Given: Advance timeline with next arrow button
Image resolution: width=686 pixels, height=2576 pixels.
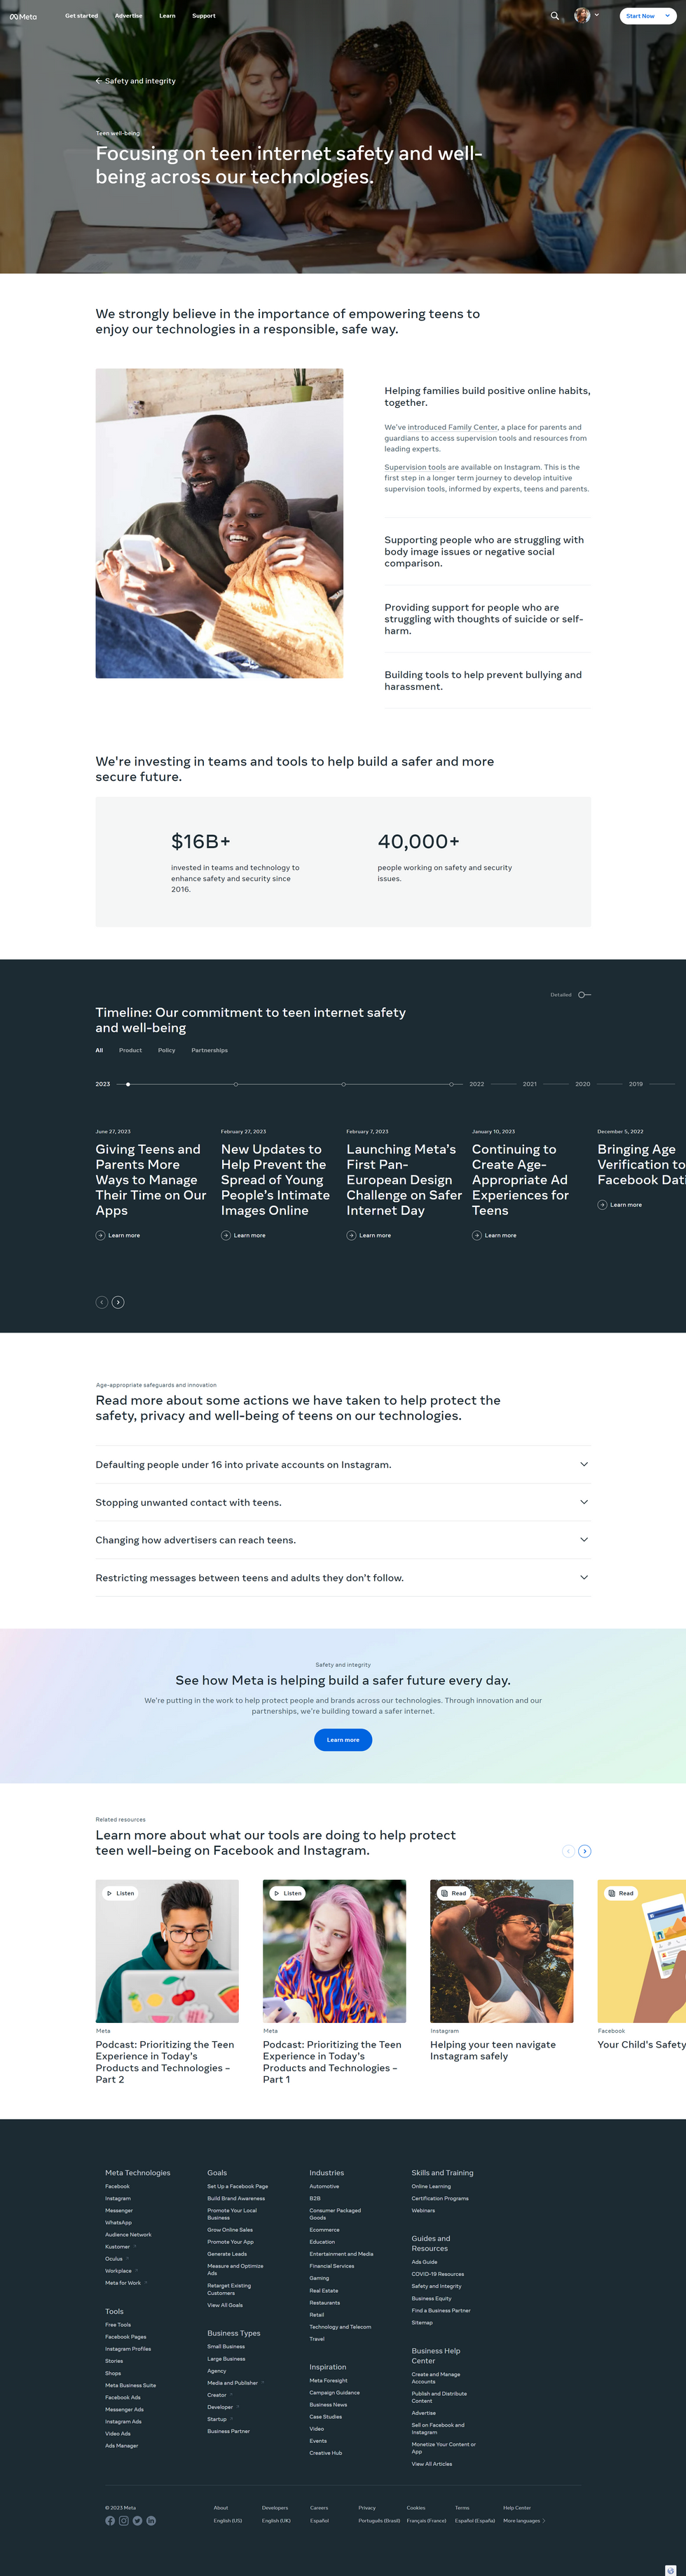Looking at the screenshot, I should click(118, 1302).
